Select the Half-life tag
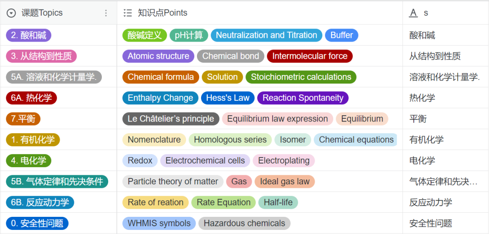This screenshot has width=489, height=234. (x=278, y=202)
